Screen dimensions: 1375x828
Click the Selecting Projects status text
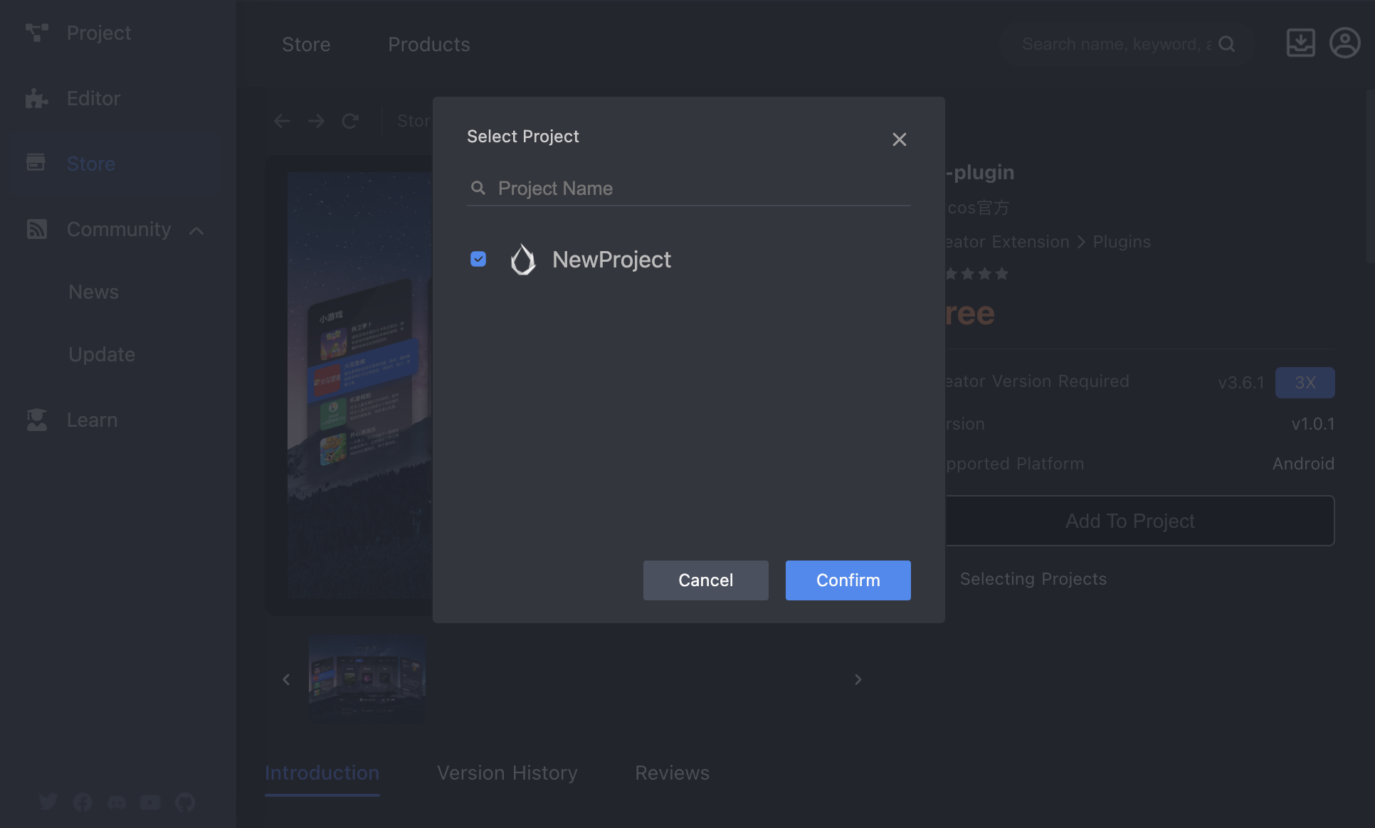click(1033, 579)
